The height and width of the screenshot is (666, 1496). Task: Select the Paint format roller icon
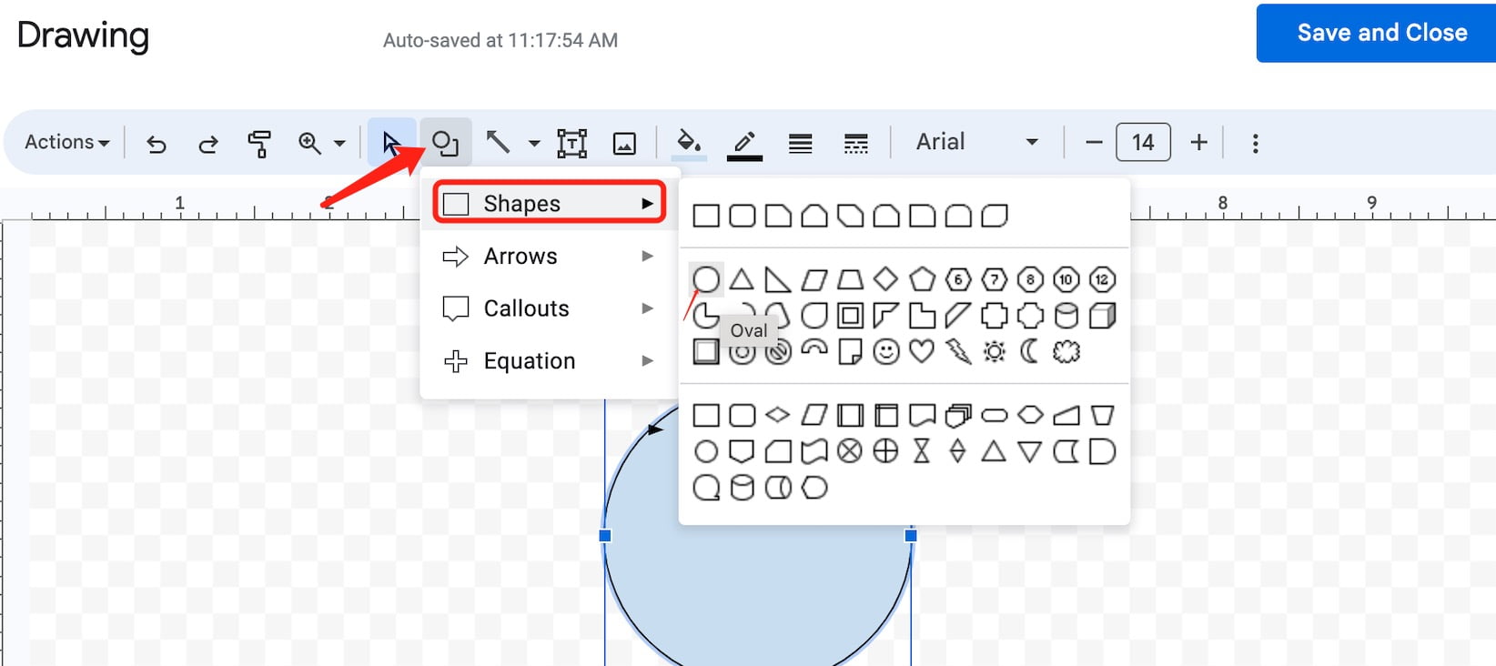click(259, 143)
